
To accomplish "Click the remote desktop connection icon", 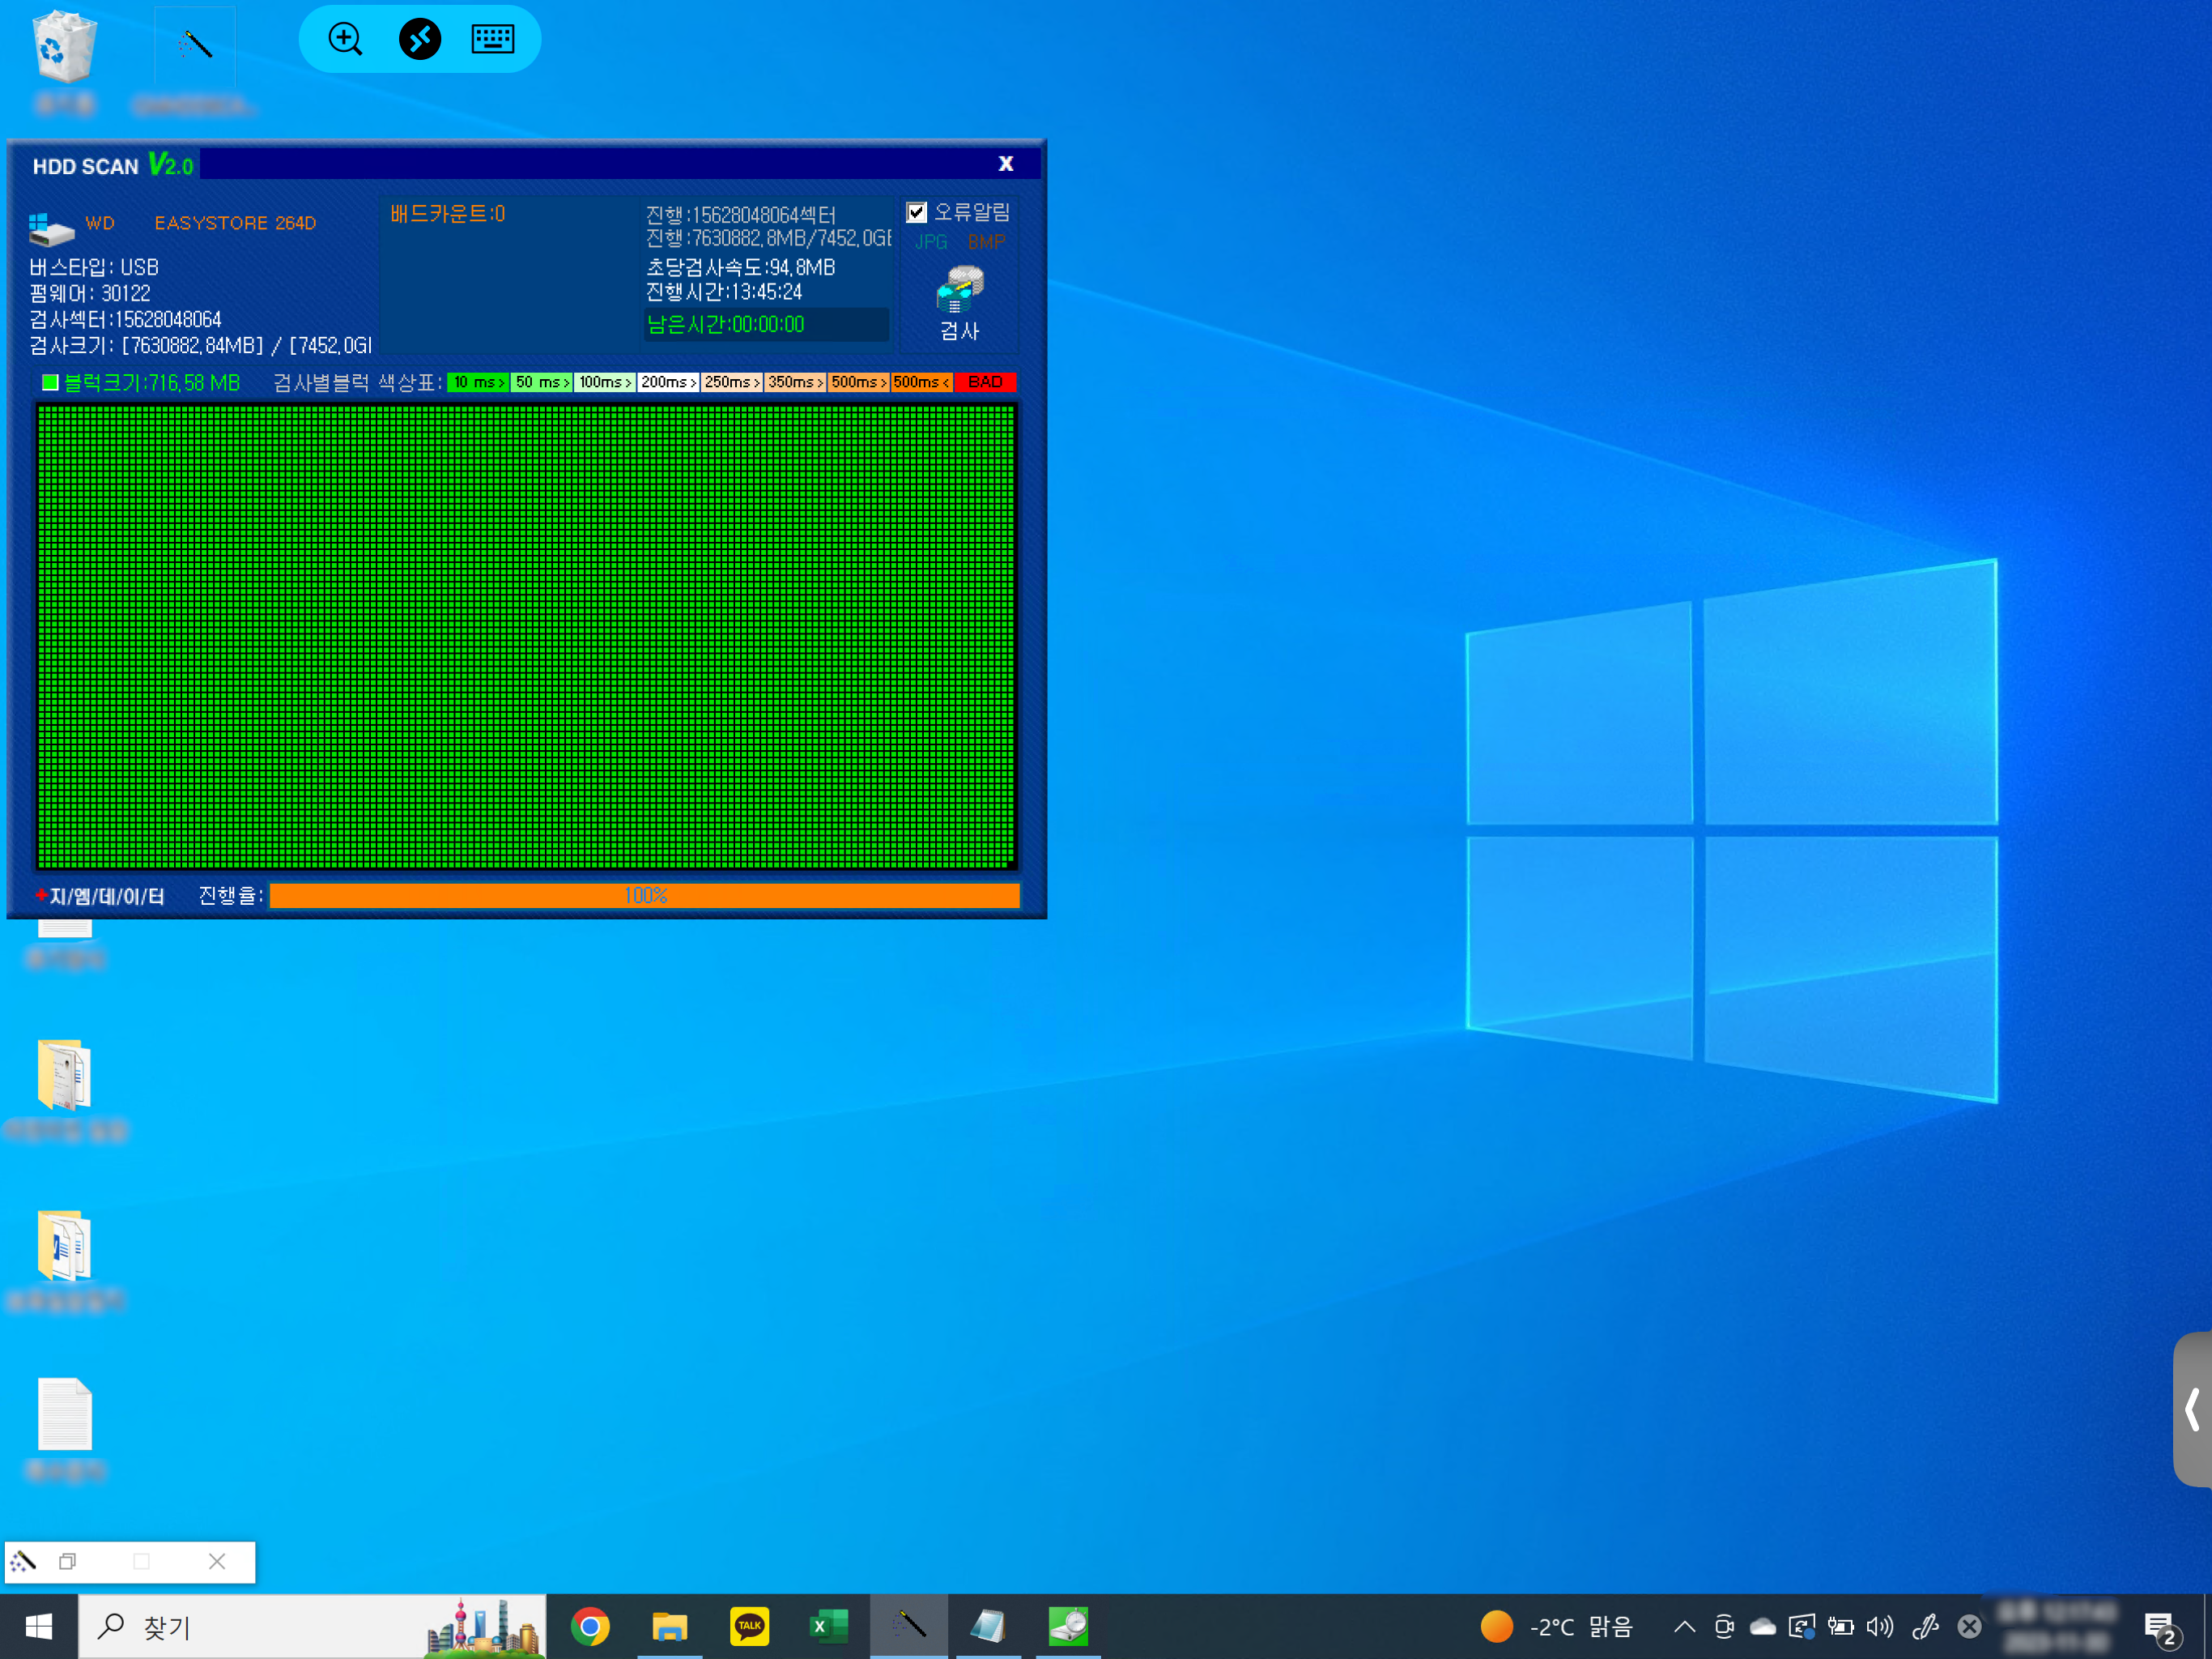I will point(420,40).
